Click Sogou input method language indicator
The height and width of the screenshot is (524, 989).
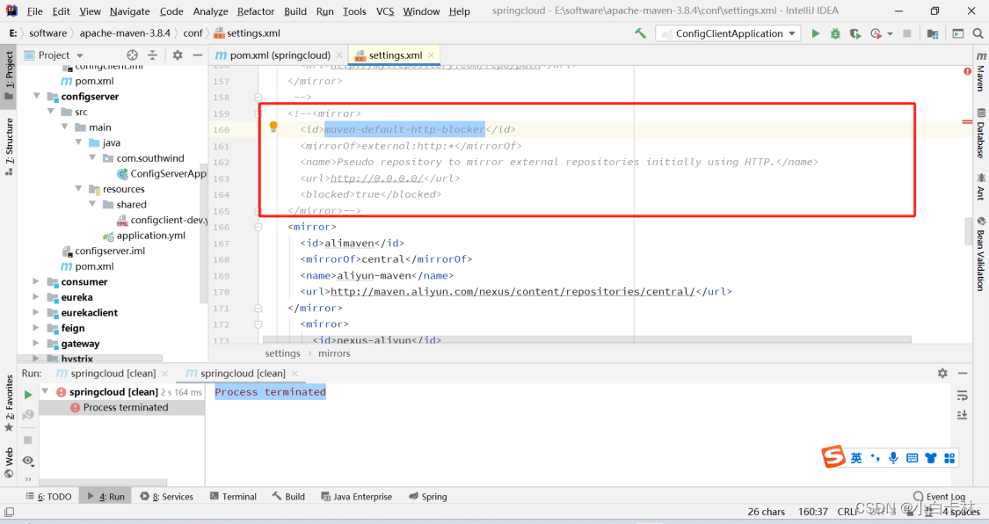856,458
